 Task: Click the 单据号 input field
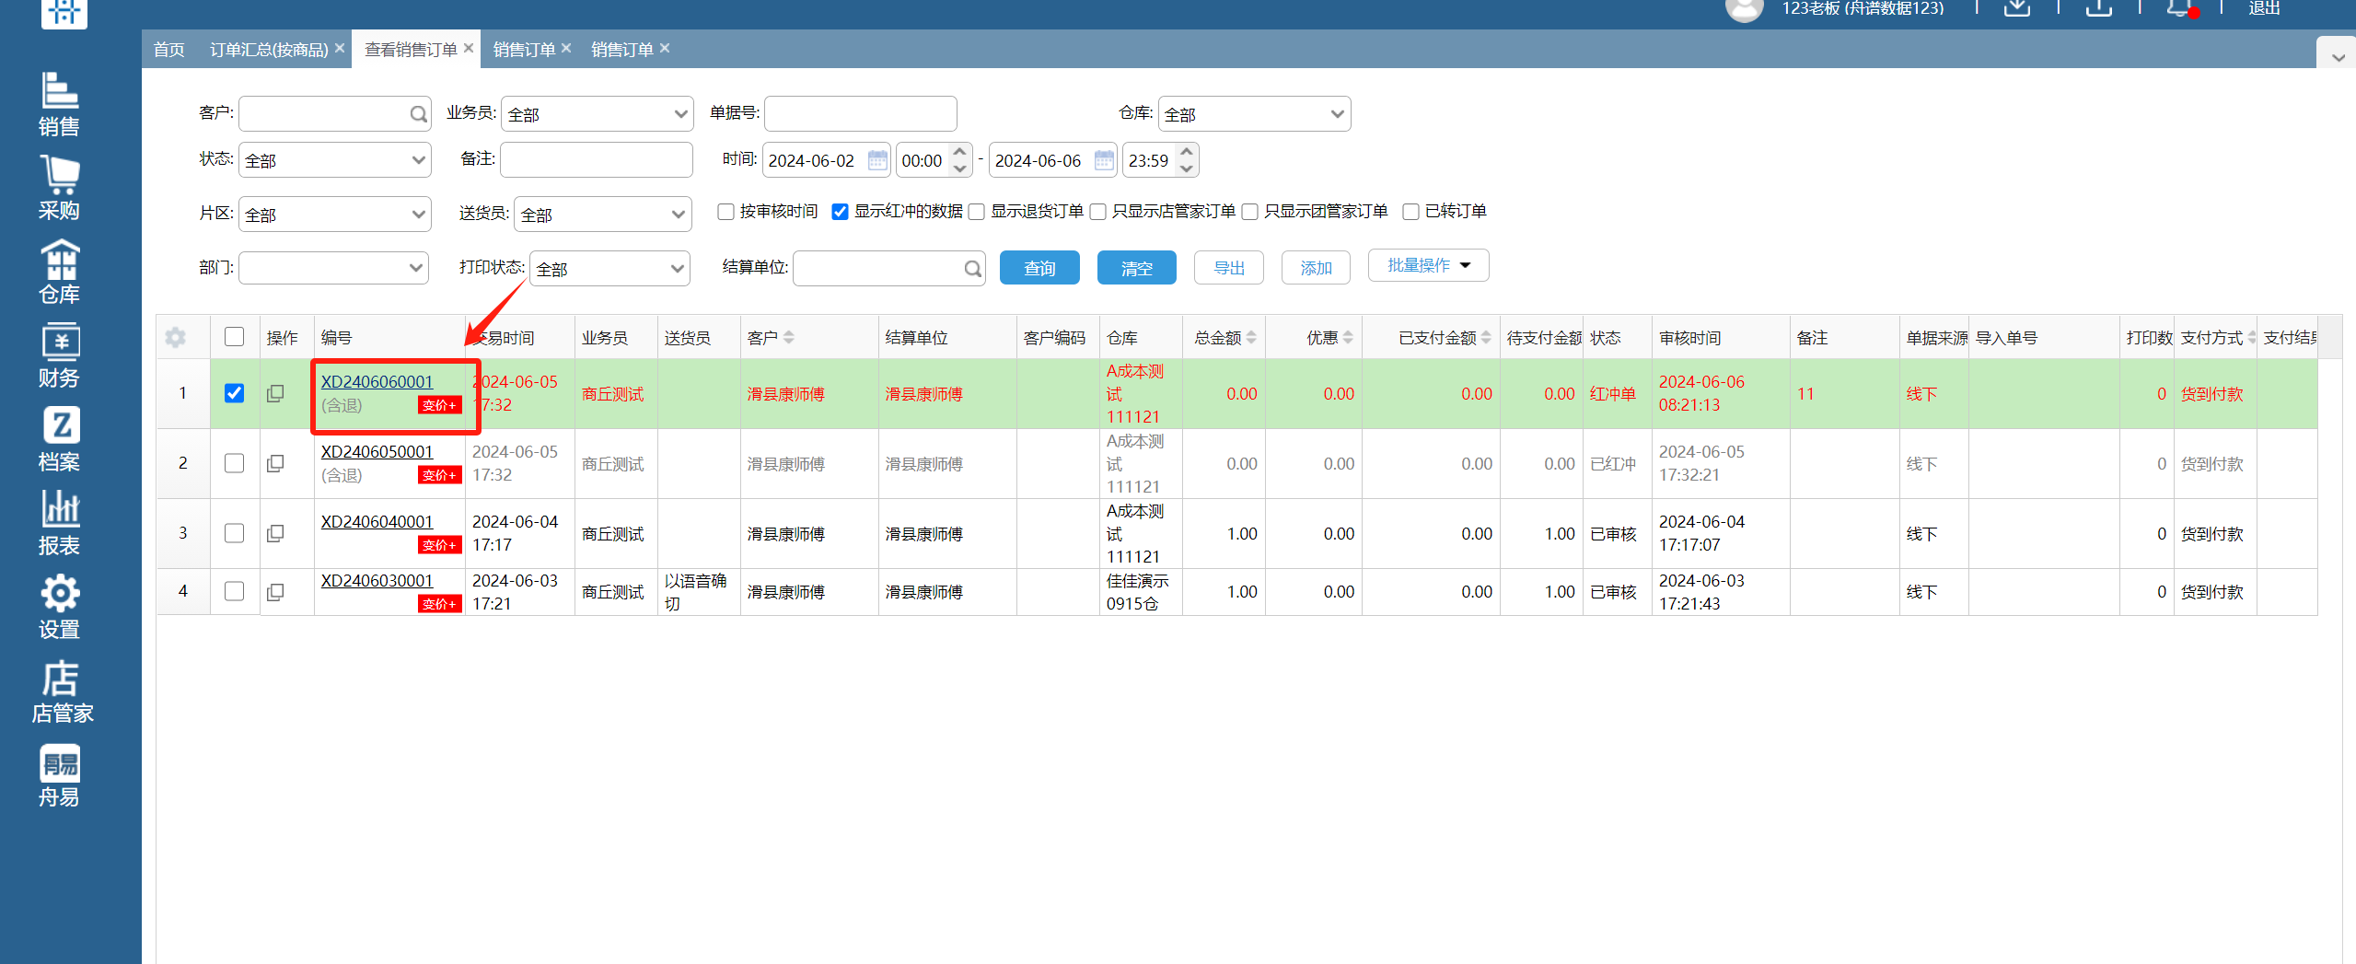click(860, 114)
